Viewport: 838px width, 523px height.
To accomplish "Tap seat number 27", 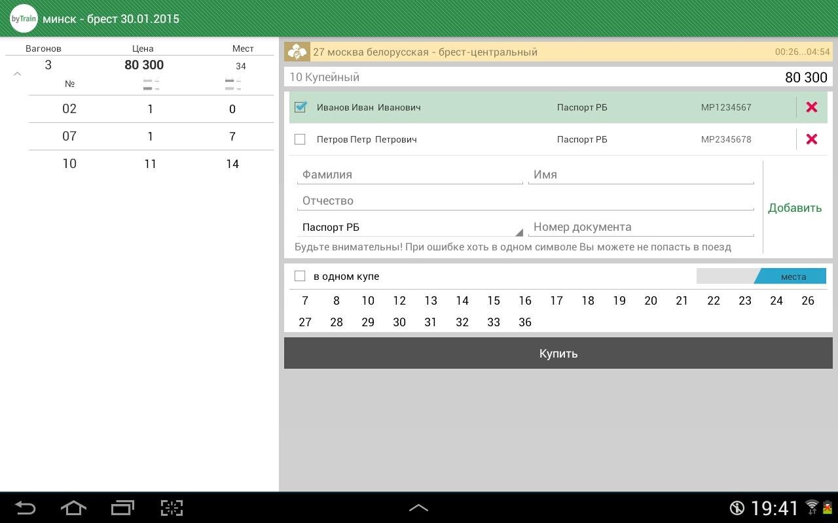I will click(305, 322).
